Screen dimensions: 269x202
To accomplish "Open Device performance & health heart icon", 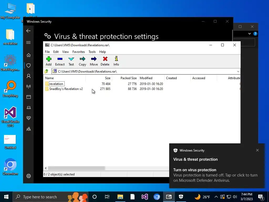I will point(28,118).
